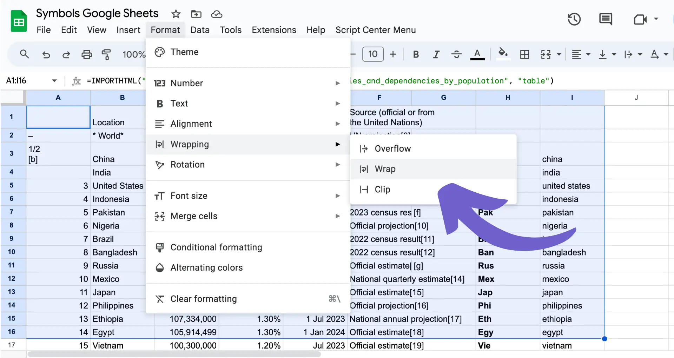Click the redo arrow
The image size is (674, 358).
point(66,54)
